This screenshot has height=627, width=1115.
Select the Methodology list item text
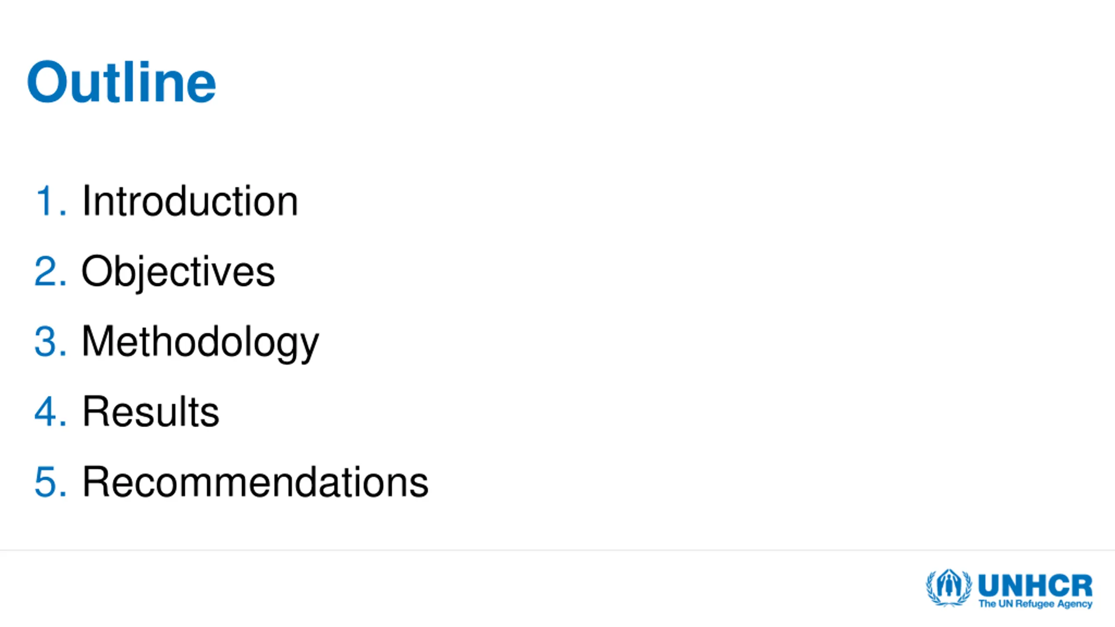201,343
